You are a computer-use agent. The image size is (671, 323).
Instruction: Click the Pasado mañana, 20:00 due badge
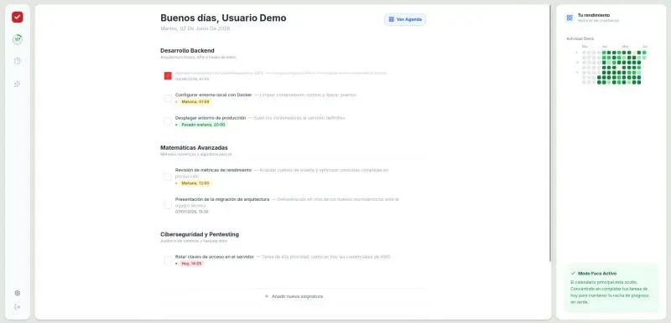(x=203, y=125)
